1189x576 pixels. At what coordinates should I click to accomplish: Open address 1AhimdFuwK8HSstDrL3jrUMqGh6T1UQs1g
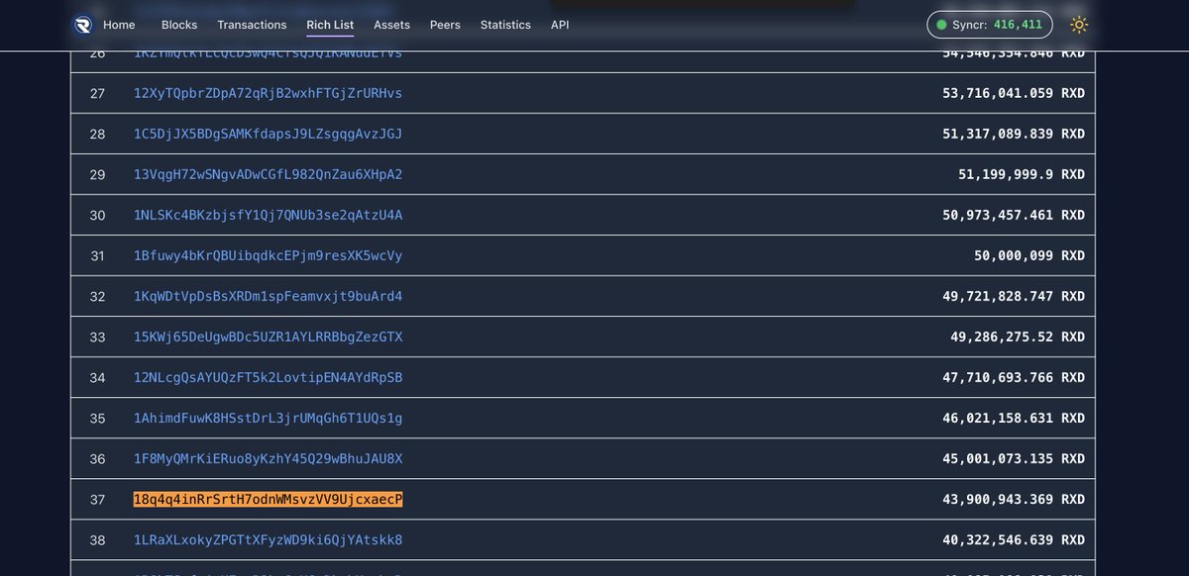[x=268, y=418]
